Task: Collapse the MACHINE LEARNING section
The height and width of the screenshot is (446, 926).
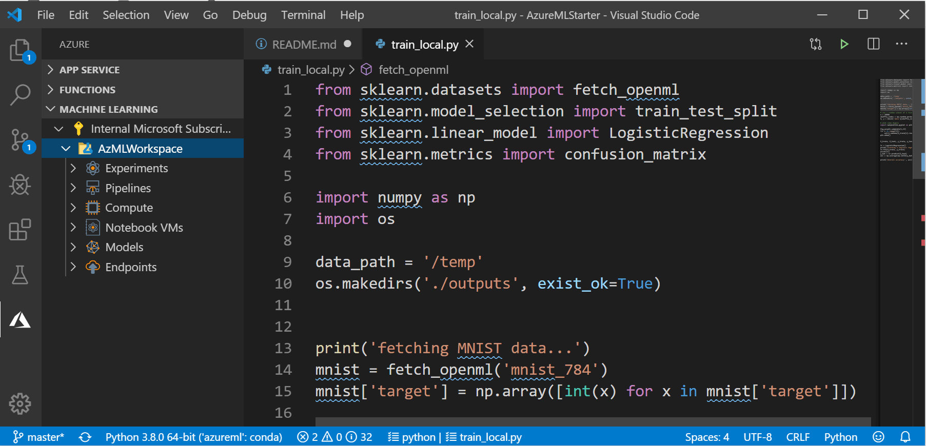Action: (x=108, y=109)
